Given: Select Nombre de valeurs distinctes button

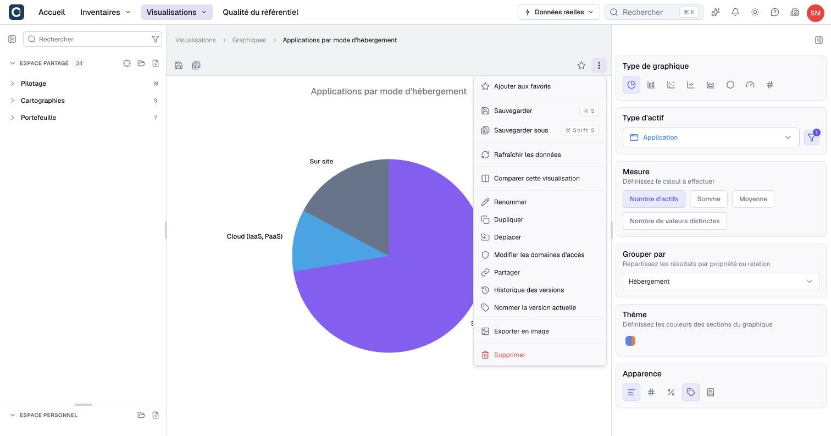Looking at the screenshot, I should coord(674,221).
